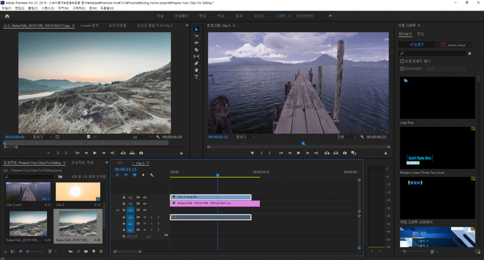Viewport: 484px width, 260px height.
Task: Expand workspace overflow chevron in top bar
Action: point(330,16)
